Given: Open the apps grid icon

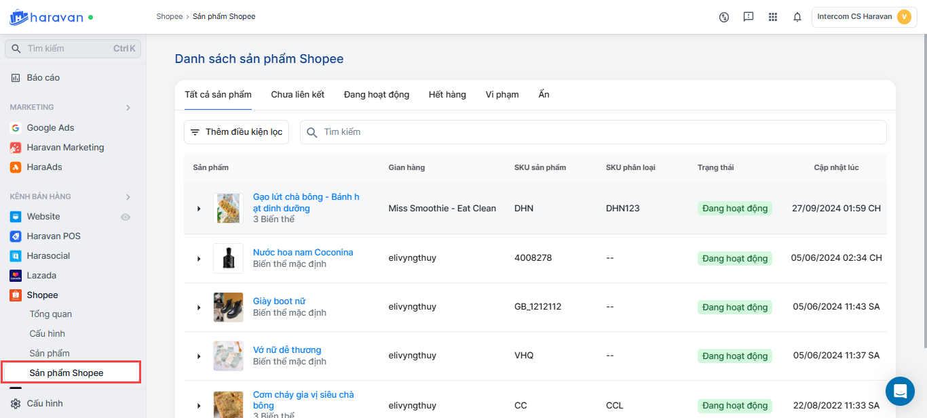Looking at the screenshot, I should tap(773, 17).
